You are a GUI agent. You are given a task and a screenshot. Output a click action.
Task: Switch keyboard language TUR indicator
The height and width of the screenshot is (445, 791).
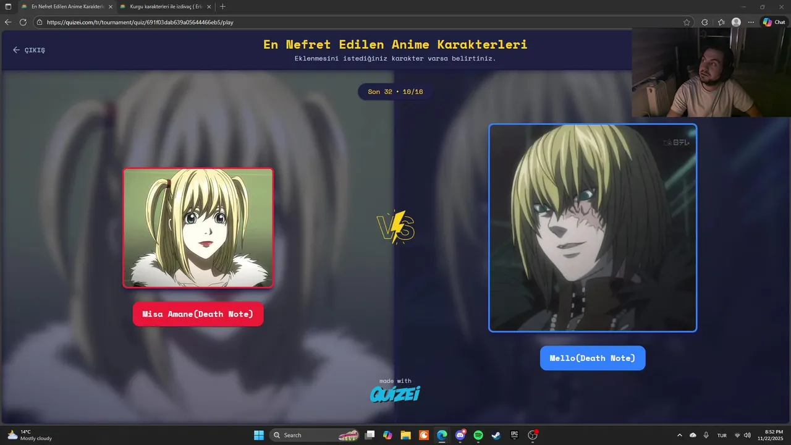pyautogui.click(x=722, y=435)
